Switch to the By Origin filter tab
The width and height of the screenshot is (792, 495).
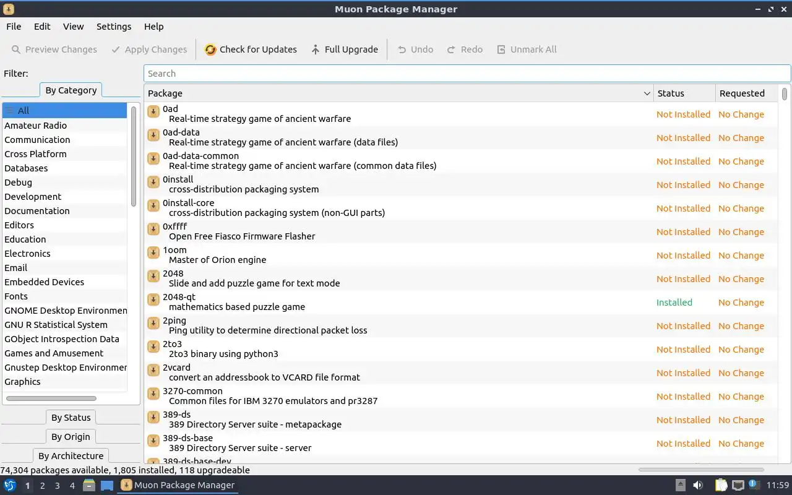71,437
